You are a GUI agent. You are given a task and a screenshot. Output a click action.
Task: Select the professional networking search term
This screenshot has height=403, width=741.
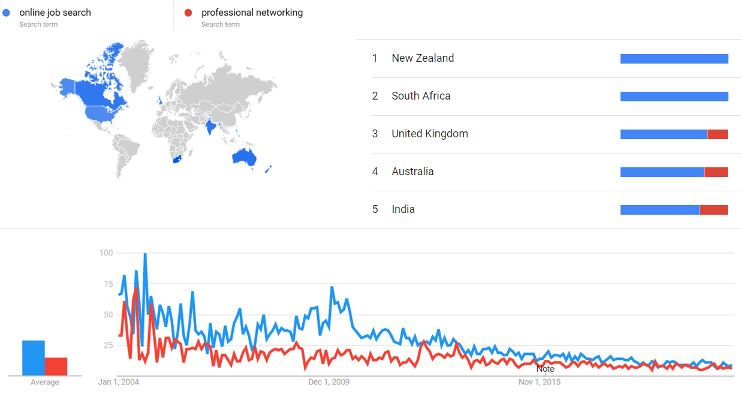(x=252, y=13)
